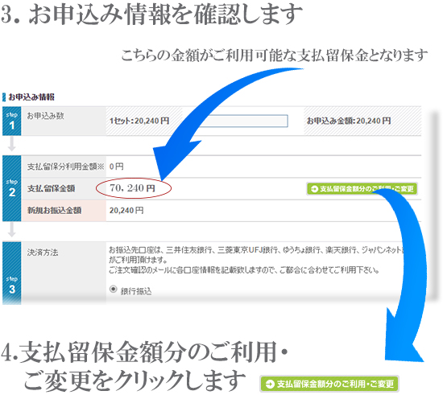Click the down arrow between steps 1 and 2

(x=11, y=145)
